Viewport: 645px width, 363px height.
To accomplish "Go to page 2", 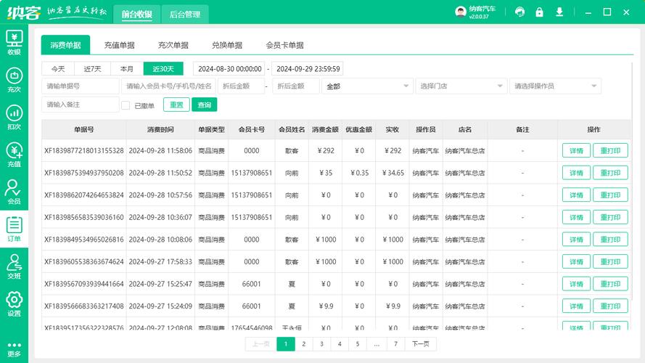I will pos(304,344).
